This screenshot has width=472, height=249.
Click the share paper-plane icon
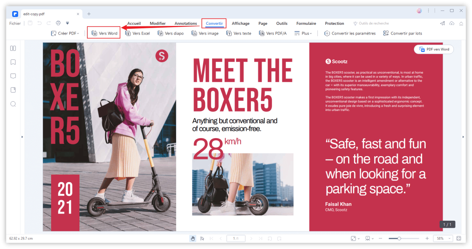442,24
